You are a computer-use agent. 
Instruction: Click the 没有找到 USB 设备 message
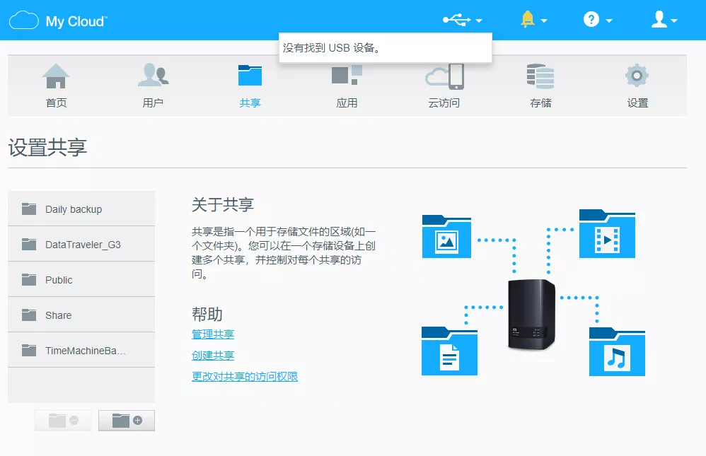[x=332, y=47]
